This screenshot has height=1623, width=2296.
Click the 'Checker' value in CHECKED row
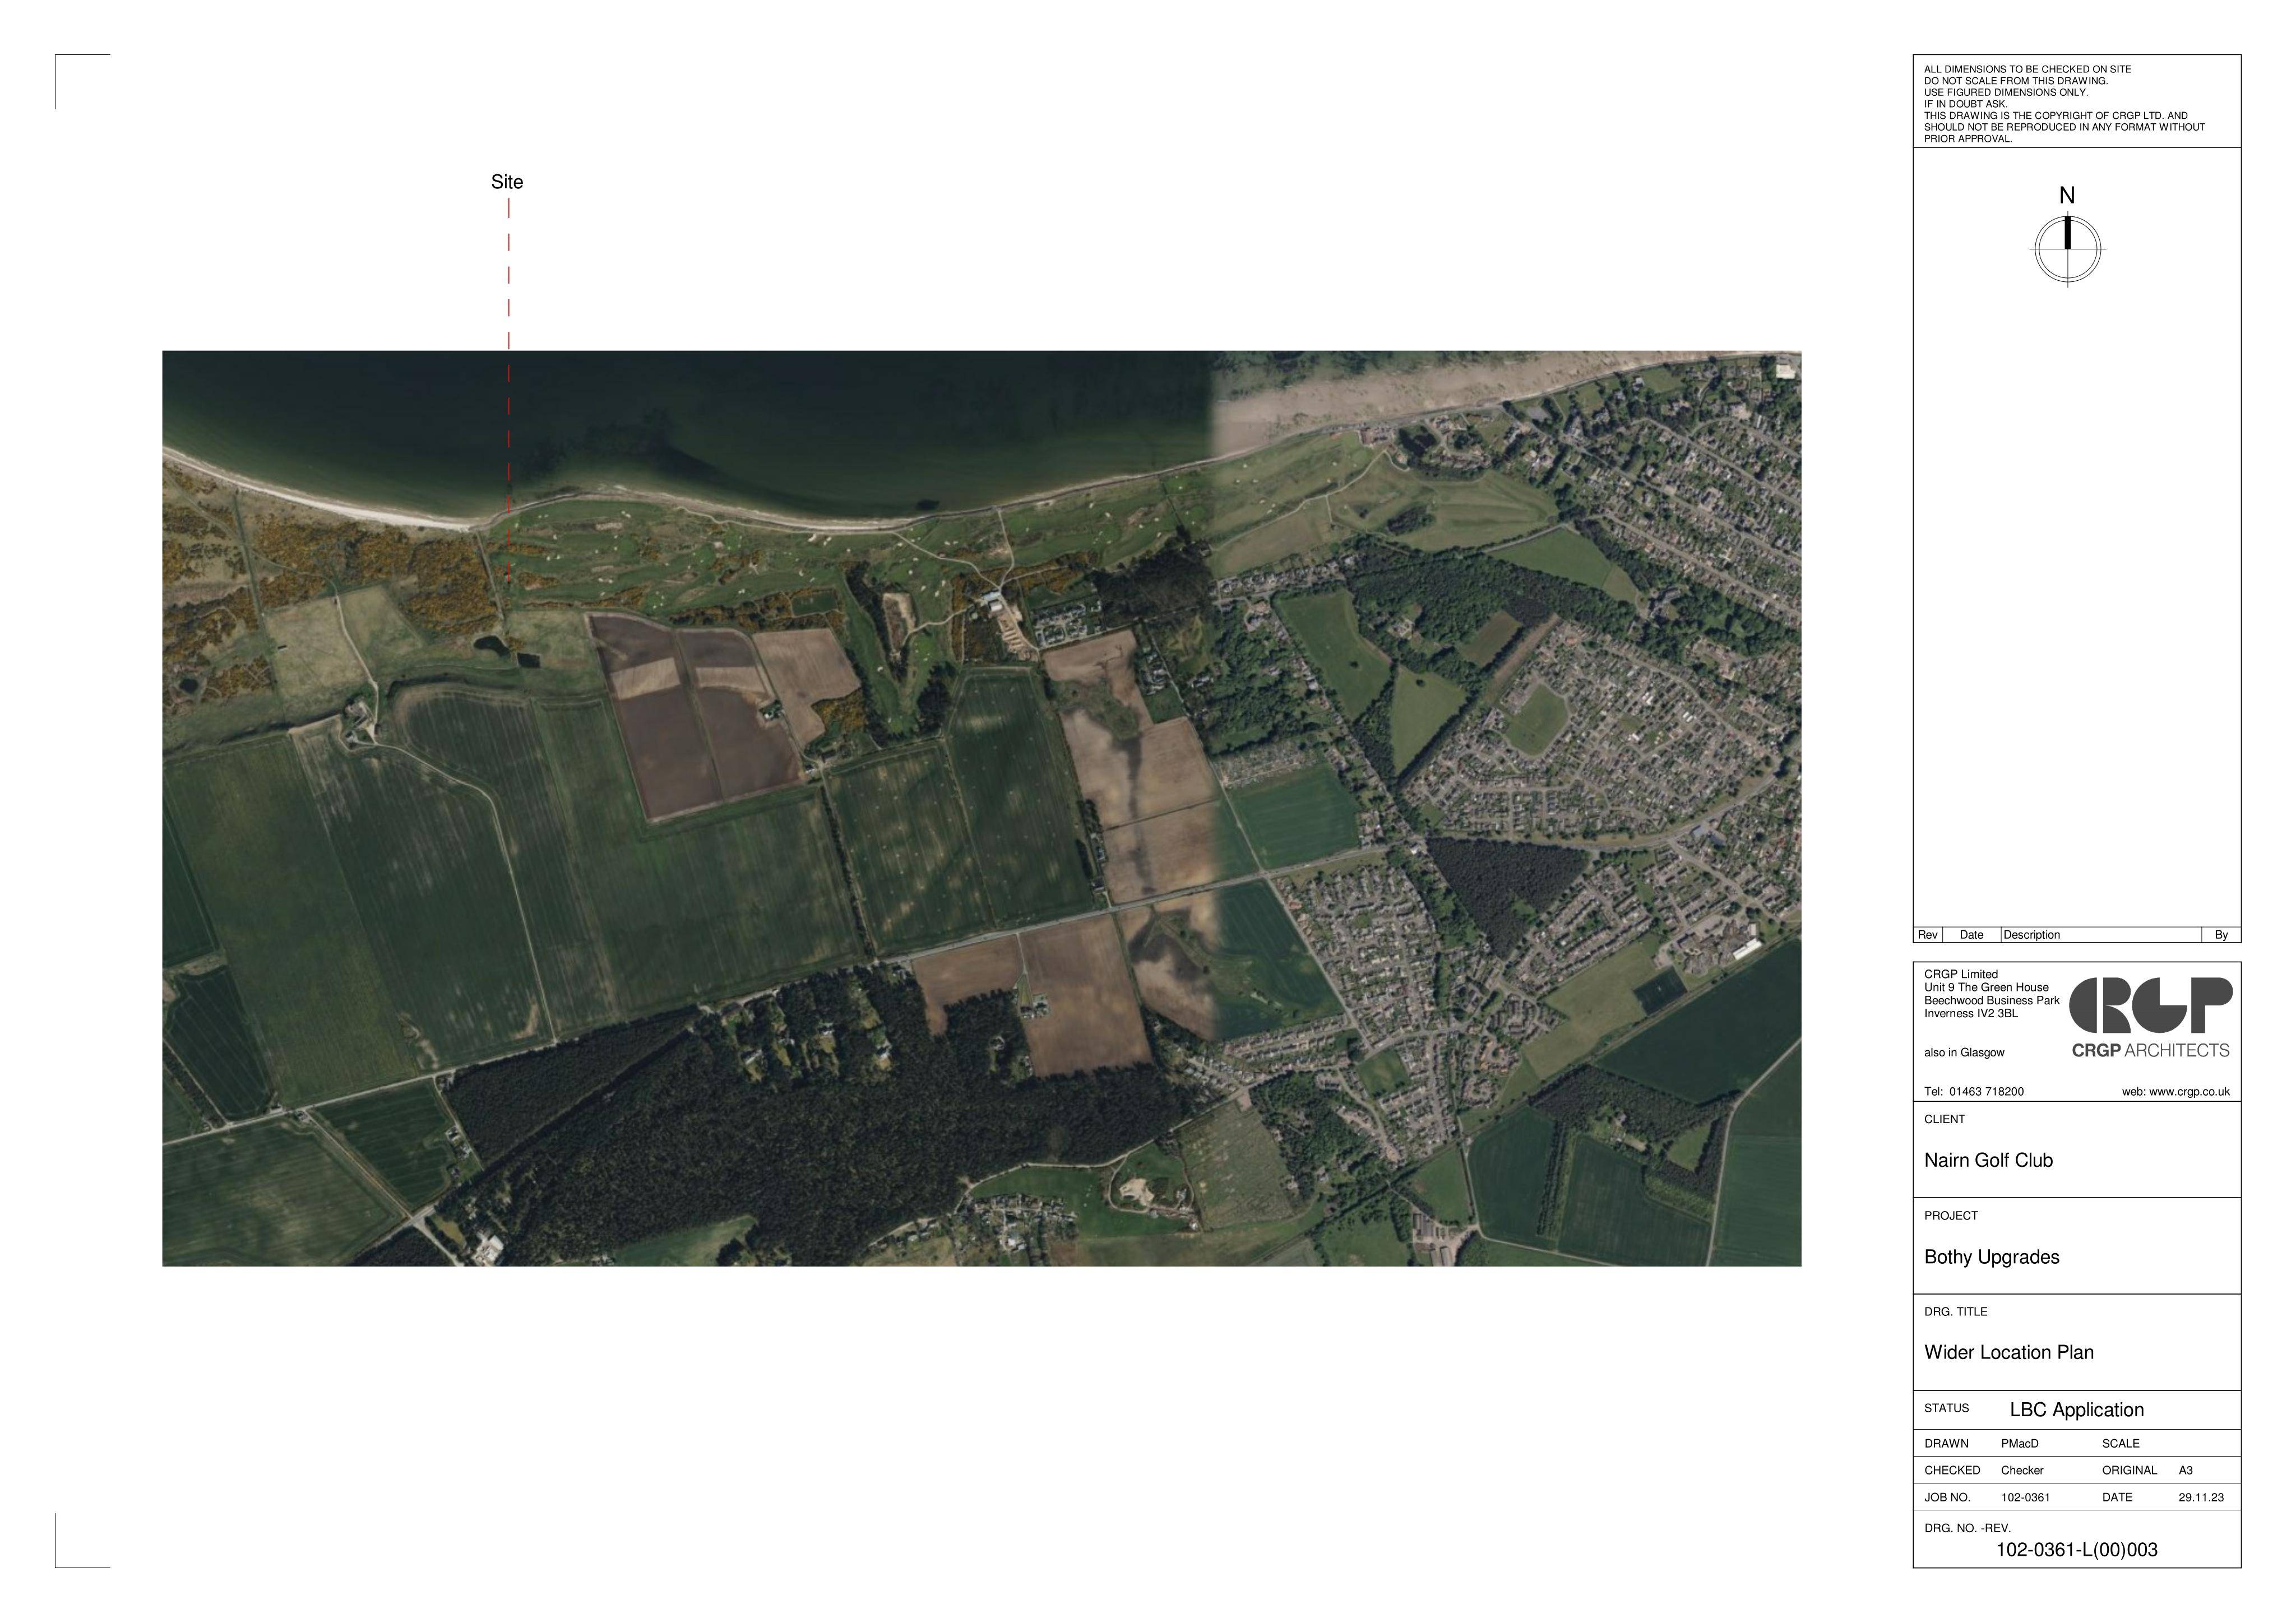click(x=2022, y=1471)
